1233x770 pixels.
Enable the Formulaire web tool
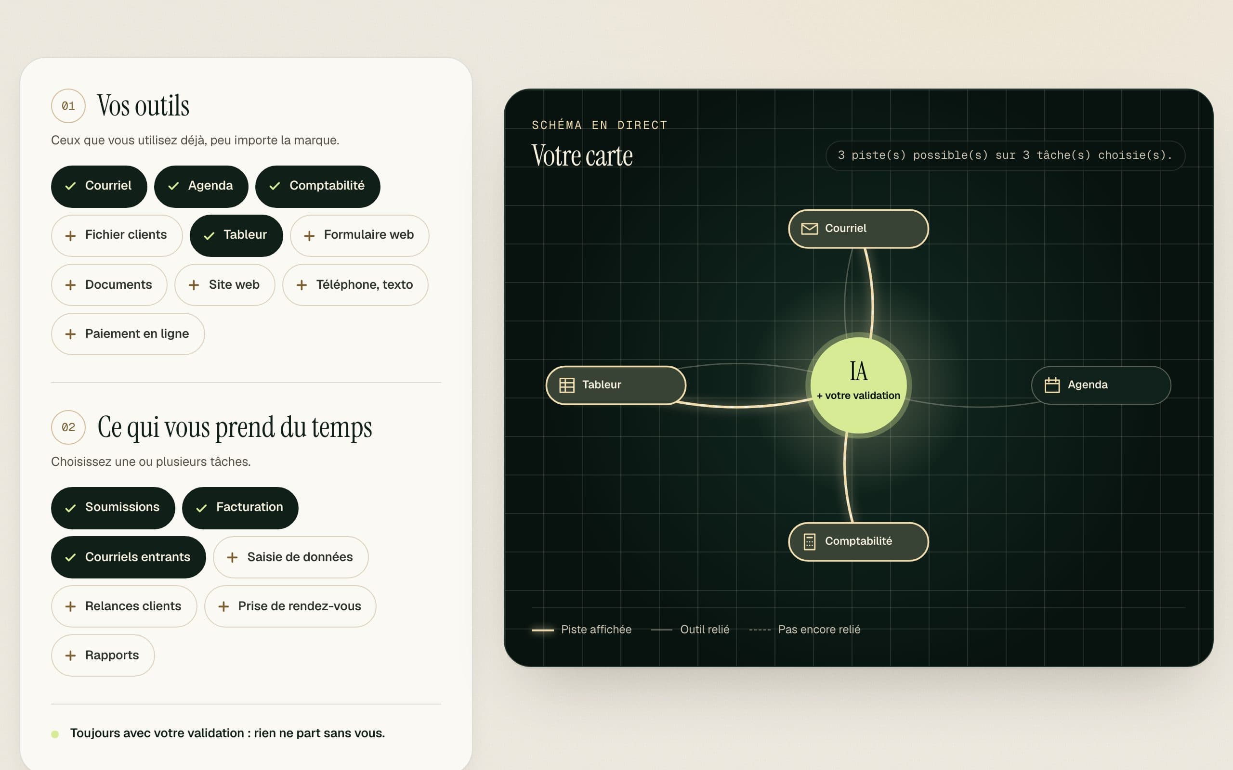(359, 235)
